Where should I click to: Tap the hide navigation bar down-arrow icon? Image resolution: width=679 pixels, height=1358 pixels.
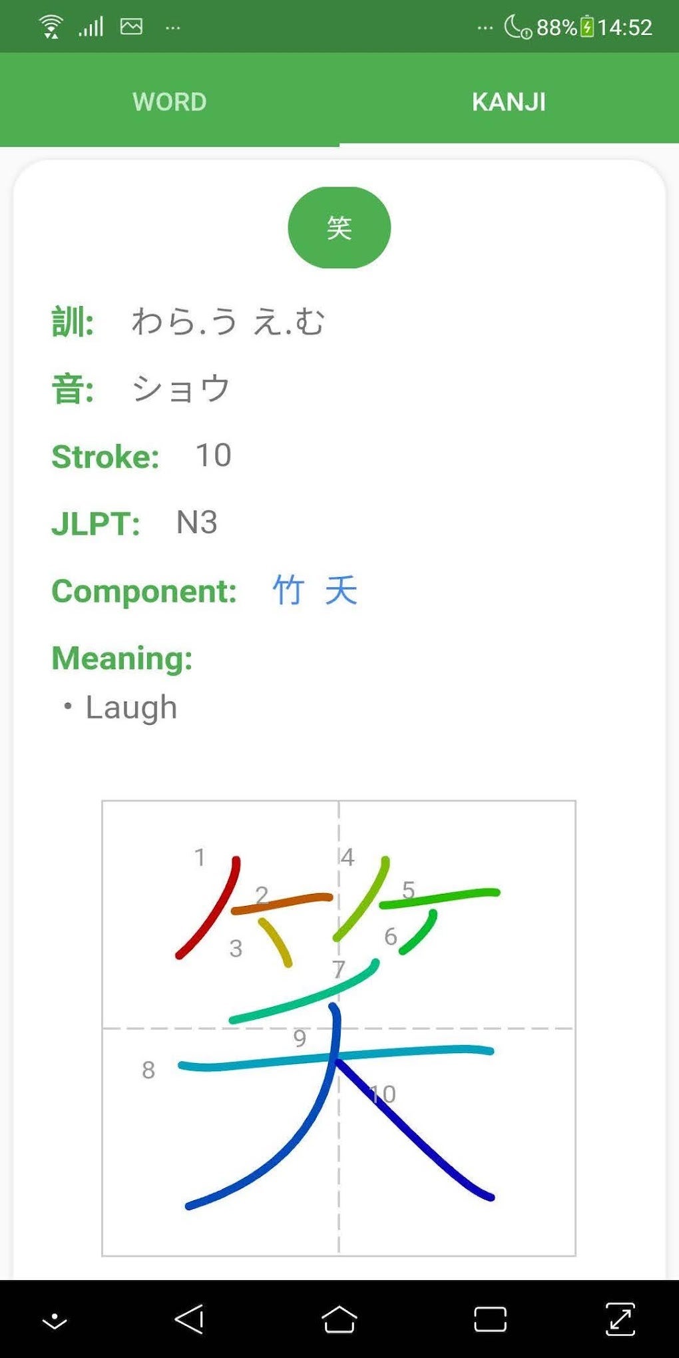[55, 1320]
